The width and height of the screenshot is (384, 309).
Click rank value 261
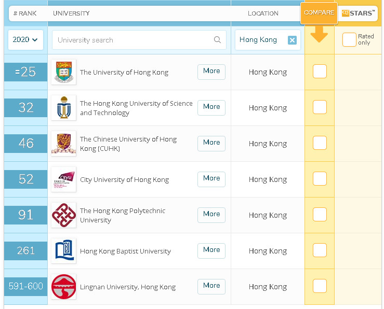[25, 250]
